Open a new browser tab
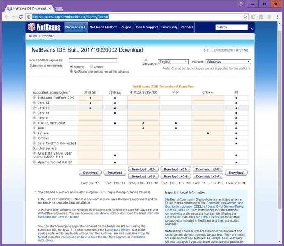The image size is (284, 246). tap(59, 9)
